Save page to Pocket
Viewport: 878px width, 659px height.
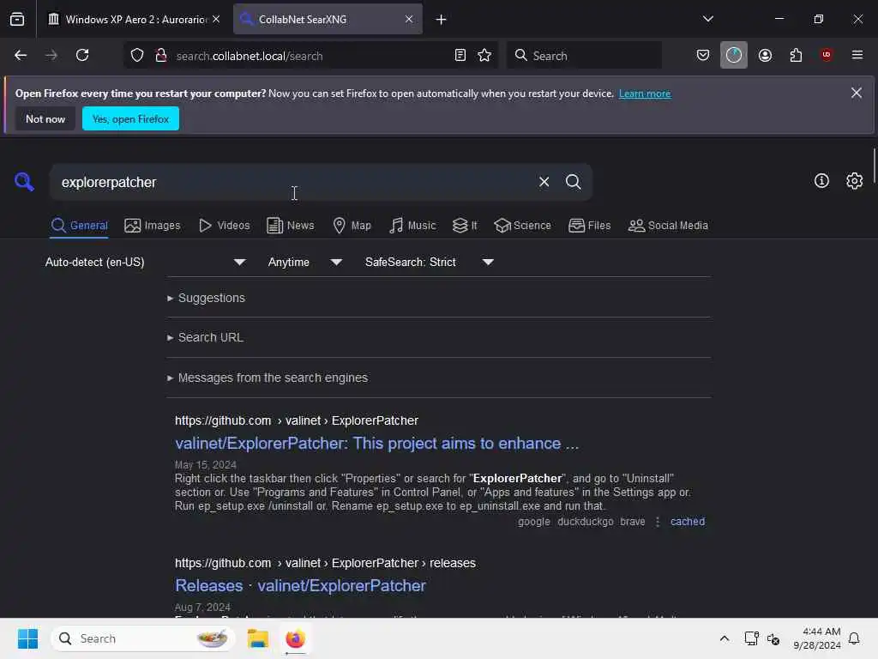point(703,55)
